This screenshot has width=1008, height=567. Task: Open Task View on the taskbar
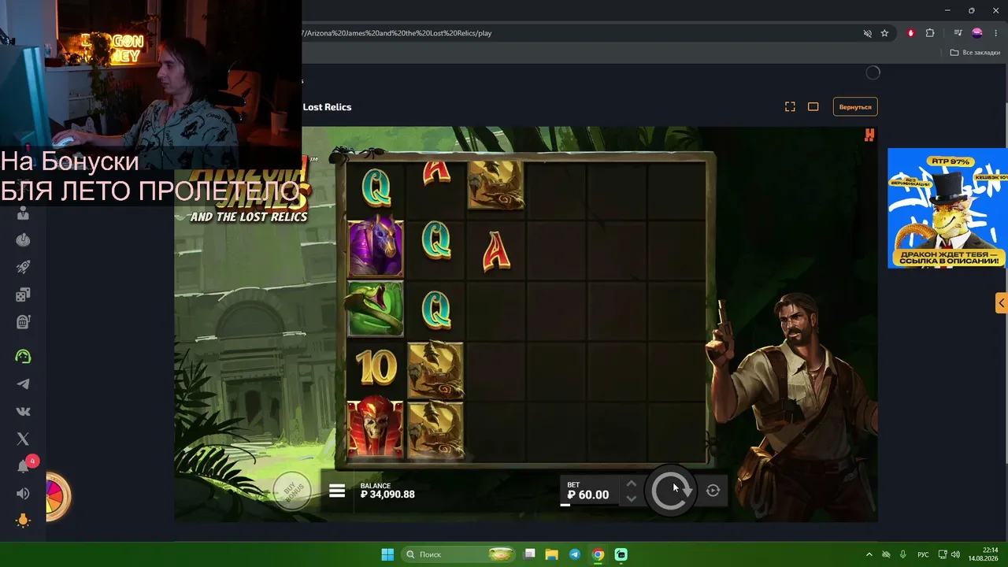pos(530,554)
